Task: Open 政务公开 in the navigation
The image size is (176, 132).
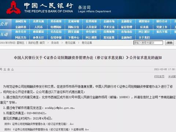Action: [x=21, y=32]
